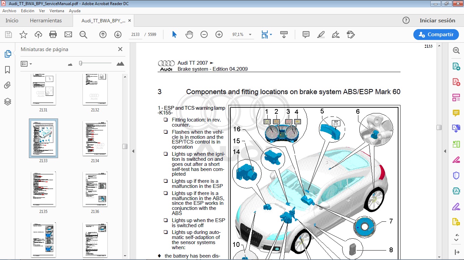
Task: Open thumbnail options dropdown menu
Action: coord(26,64)
